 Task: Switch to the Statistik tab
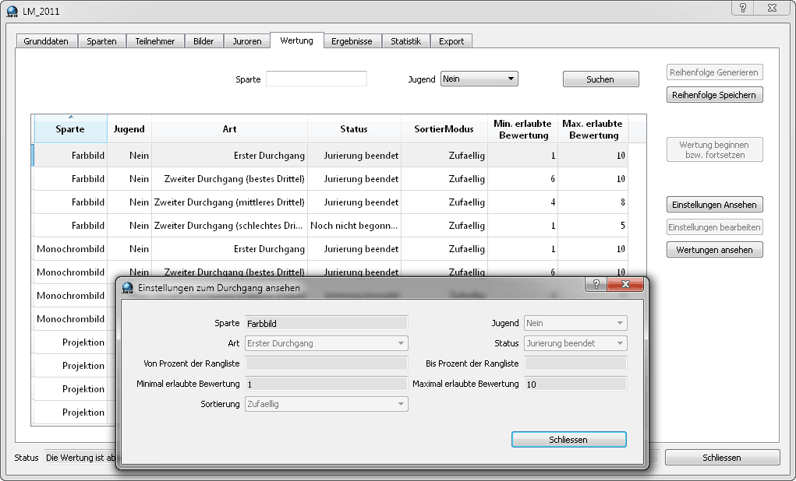tap(405, 41)
